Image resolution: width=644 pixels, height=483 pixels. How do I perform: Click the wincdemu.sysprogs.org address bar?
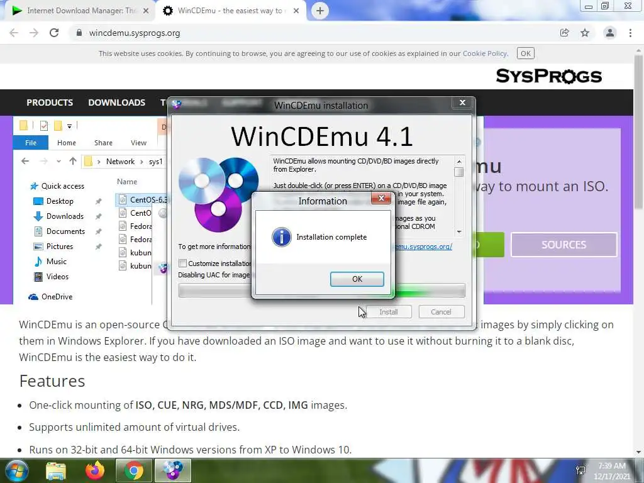pos(135,33)
